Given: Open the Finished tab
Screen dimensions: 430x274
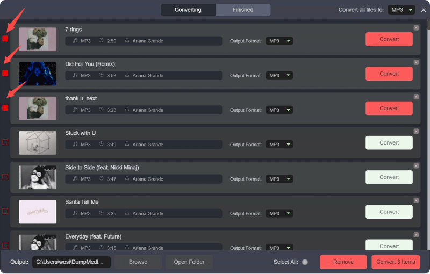Looking at the screenshot, I should pos(243,10).
